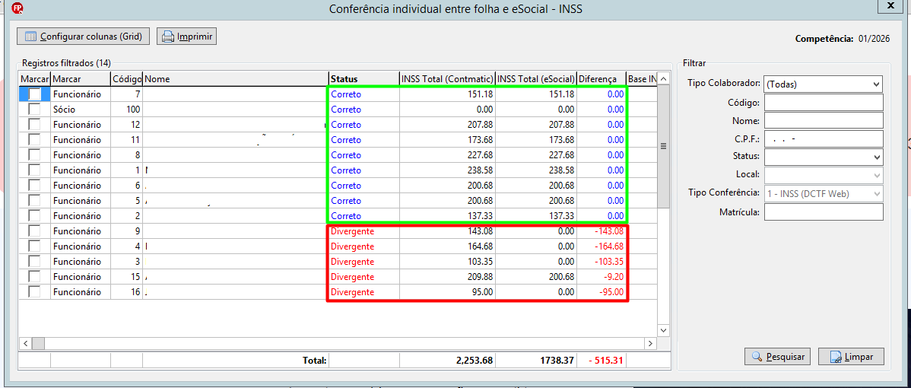Mark the checkbox in row code 11
Image resolution: width=911 pixels, height=388 pixels.
[x=35, y=139]
